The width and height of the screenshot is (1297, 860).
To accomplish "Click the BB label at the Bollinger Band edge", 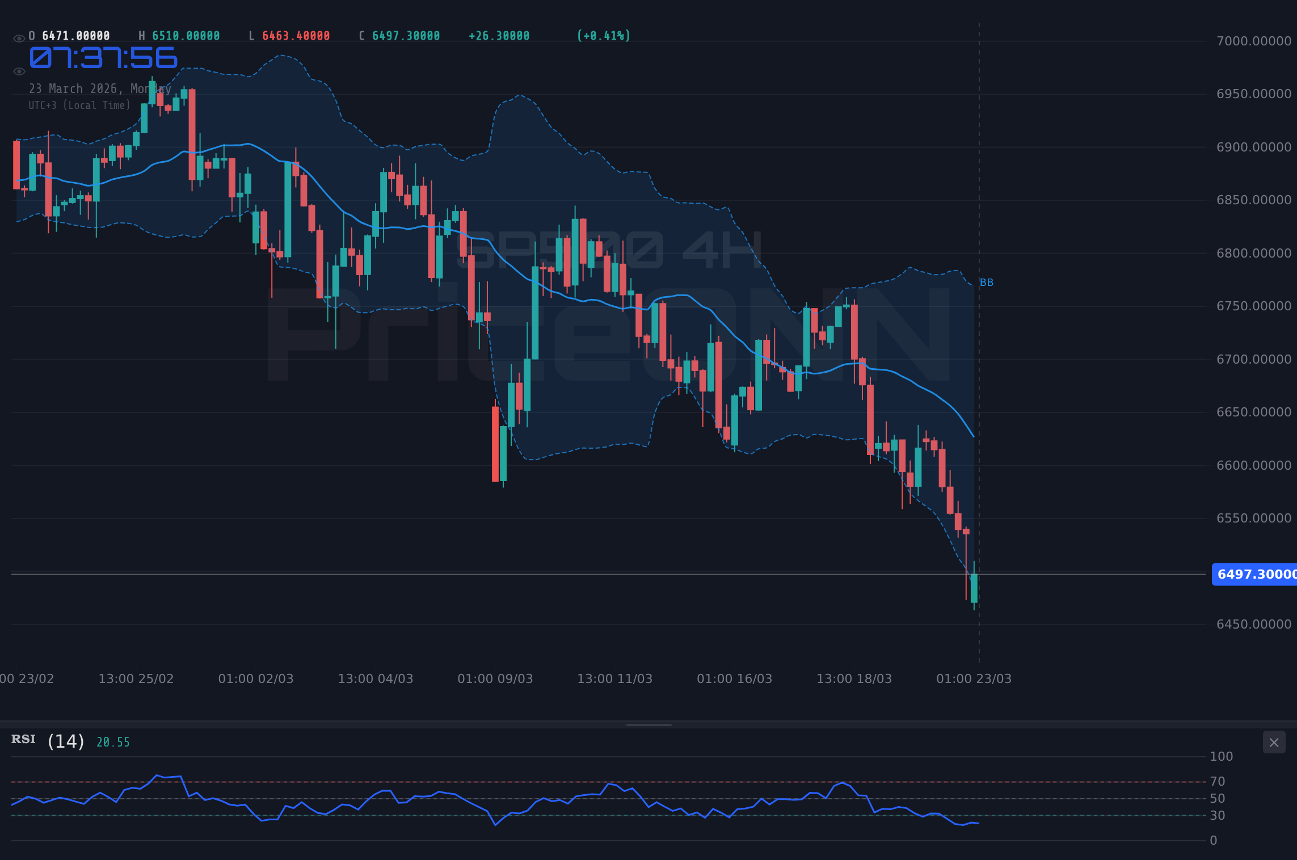I will (x=986, y=282).
